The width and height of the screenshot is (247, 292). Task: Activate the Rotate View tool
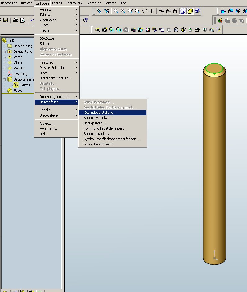pyautogui.click(x=145, y=11)
